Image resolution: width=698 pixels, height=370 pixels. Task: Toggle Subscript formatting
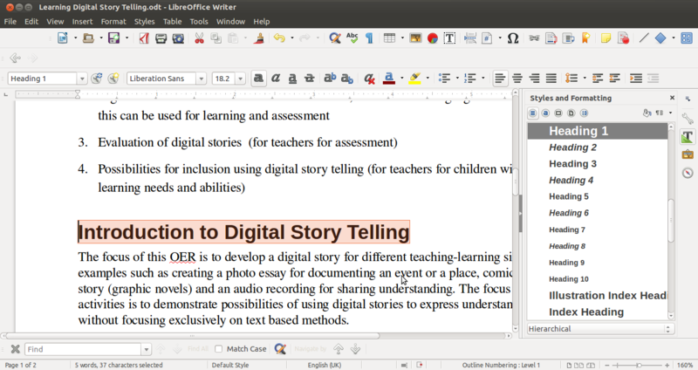[x=346, y=79]
